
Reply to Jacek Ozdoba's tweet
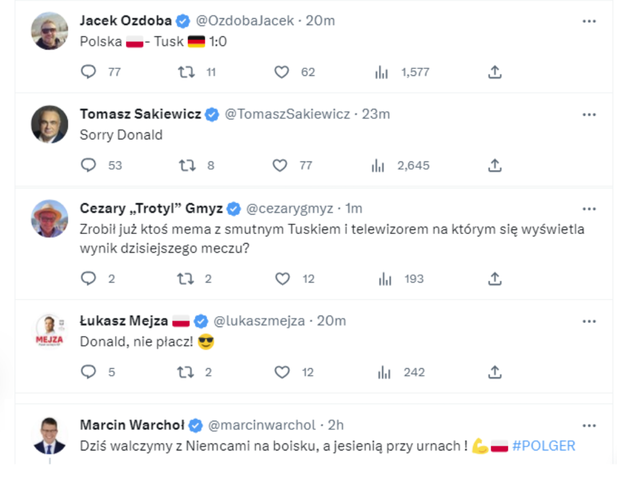click(x=88, y=72)
